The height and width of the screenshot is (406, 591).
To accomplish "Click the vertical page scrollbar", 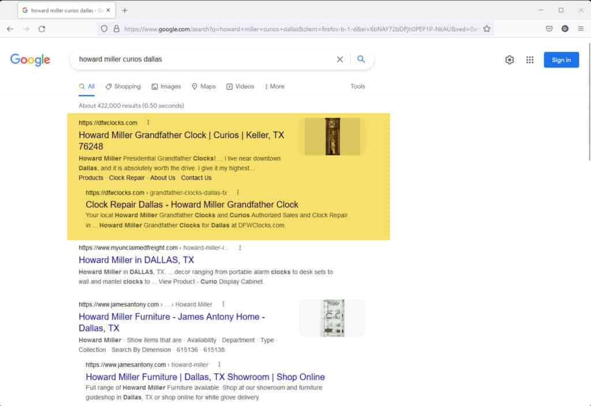I will 589,102.
